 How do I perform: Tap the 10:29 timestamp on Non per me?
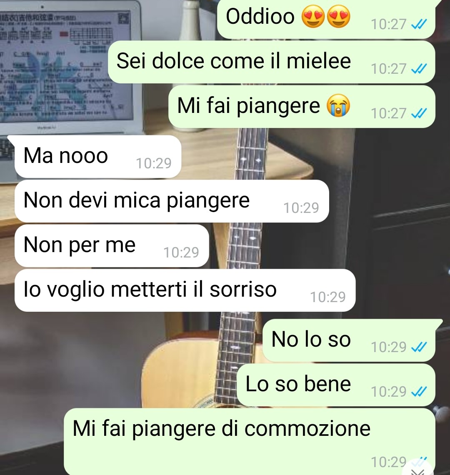(x=181, y=252)
